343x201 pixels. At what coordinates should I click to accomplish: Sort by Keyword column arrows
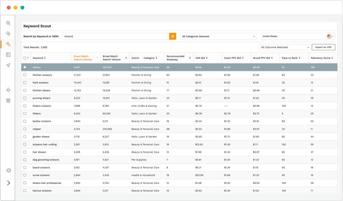tap(45, 58)
